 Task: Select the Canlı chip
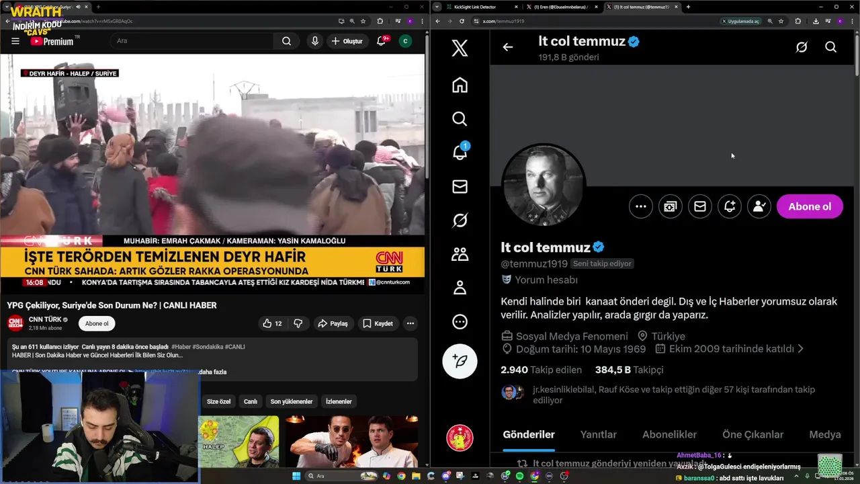click(x=251, y=401)
